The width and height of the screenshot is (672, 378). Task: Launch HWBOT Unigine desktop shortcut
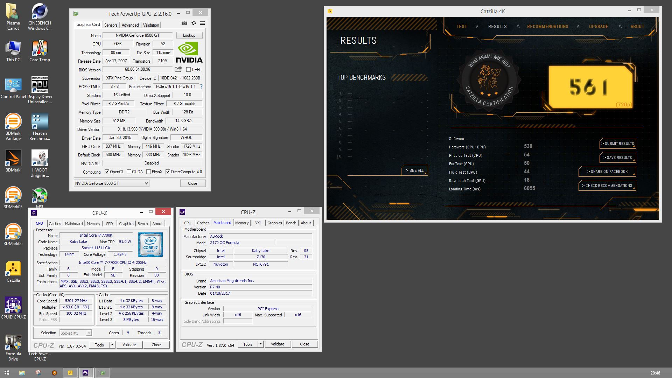40,163
